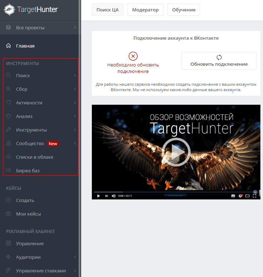
Task: Click the red New badge next to Сообщество
Action: 53,144
